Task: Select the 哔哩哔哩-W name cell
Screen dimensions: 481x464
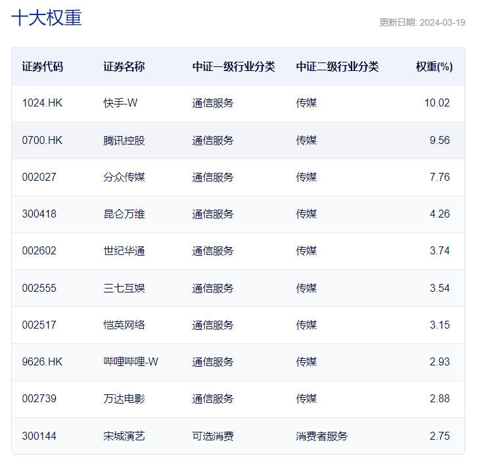Action: point(131,362)
